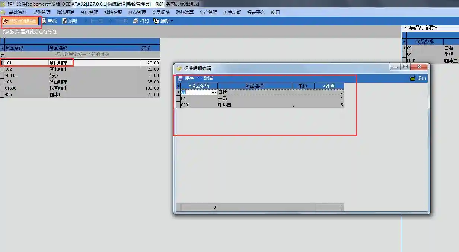Image resolution: width=459 pixels, height=252 pixels.
Task: Select the 摩卡咖啡 product row
Action: click(58, 70)
